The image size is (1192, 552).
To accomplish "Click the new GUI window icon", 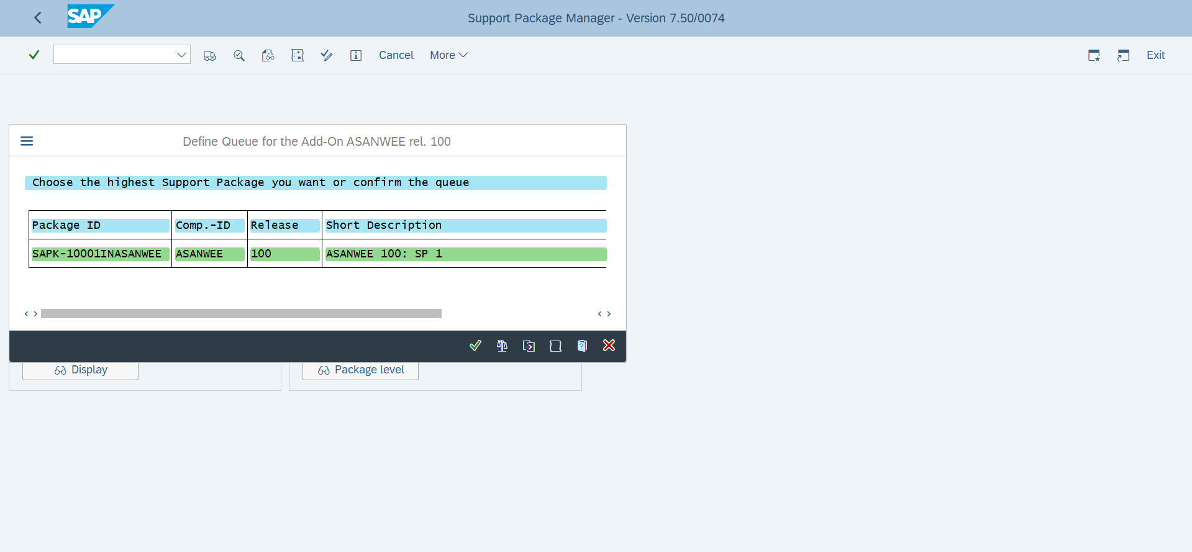I will (1094, 56).
